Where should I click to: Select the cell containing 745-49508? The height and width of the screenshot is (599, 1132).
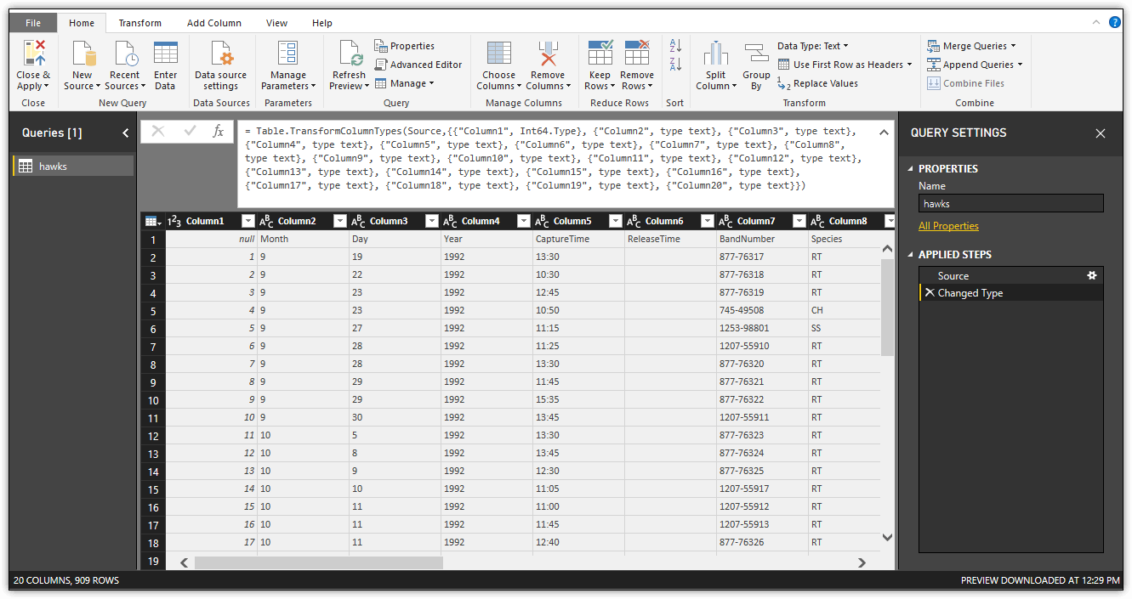[762, 310]
